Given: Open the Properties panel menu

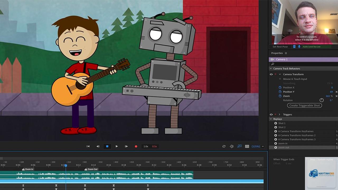Looking at the screenshot, I should (x=286, y=53).
